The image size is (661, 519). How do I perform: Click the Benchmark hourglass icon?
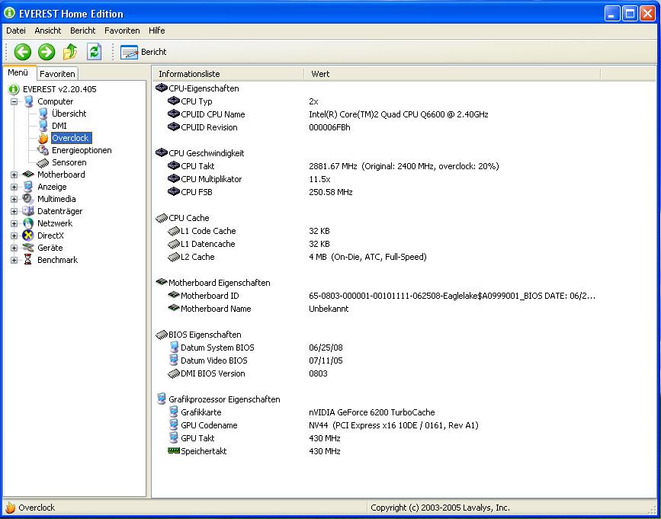[28, 260]
